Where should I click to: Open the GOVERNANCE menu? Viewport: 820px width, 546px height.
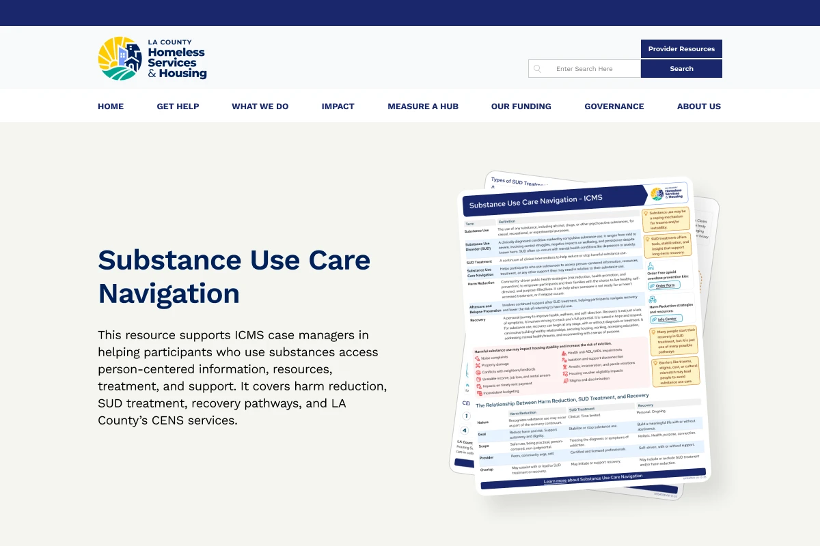(614, 106)
